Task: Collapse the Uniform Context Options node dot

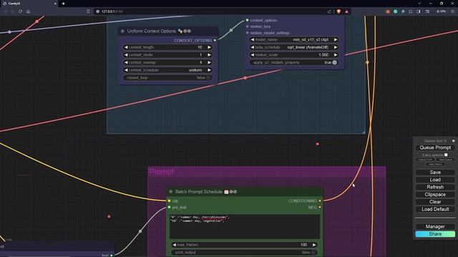Action: coord(122,31)
